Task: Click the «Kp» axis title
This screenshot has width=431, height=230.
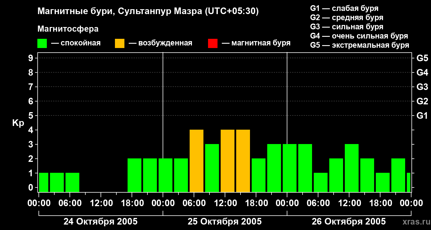Action: (18, 123)
